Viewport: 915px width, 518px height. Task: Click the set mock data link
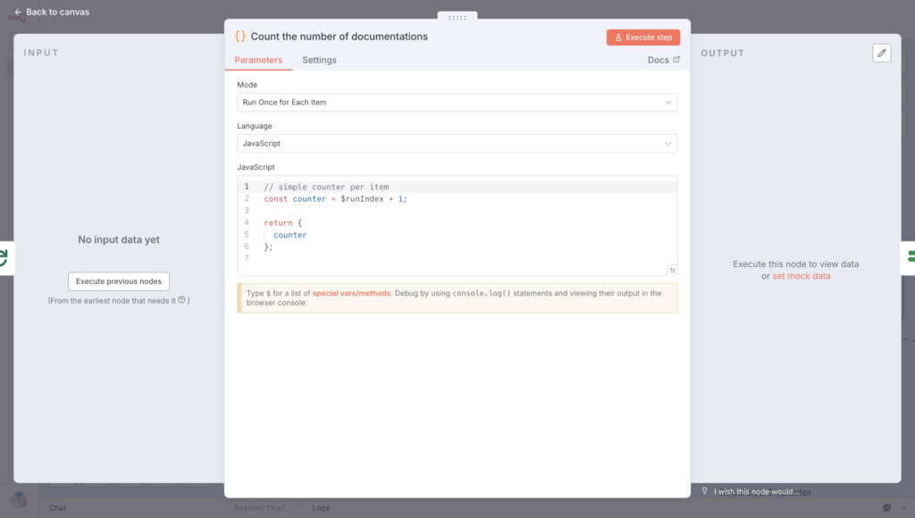(x=801, y=276)
